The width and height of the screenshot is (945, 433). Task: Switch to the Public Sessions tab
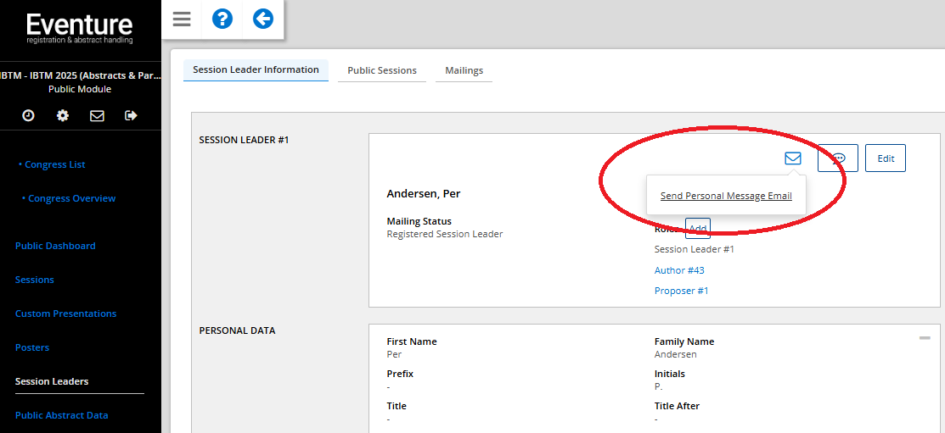tap(382, 70)
